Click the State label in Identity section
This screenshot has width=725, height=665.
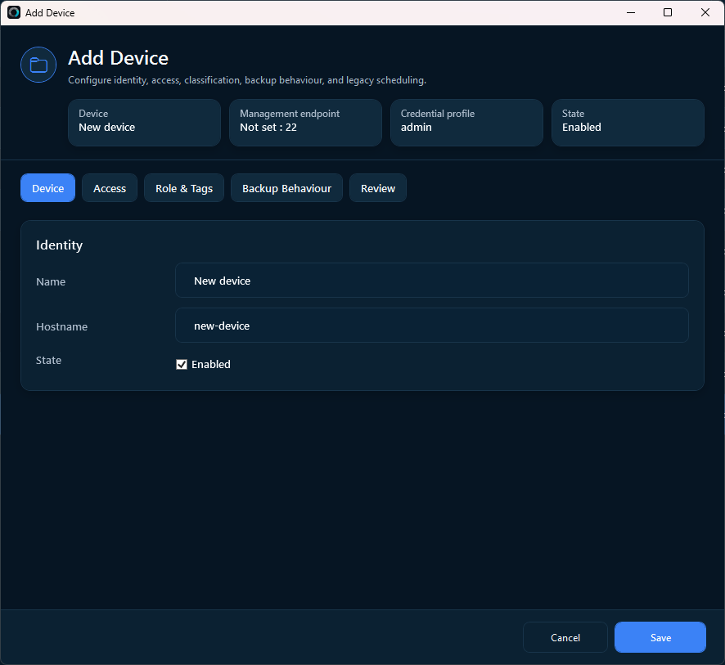[x=48, y=360]
